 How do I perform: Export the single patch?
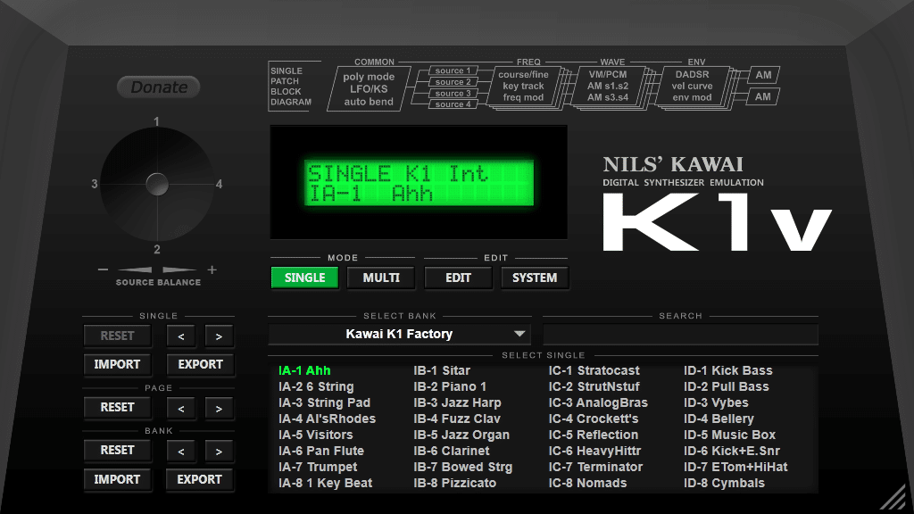[200, 364]
